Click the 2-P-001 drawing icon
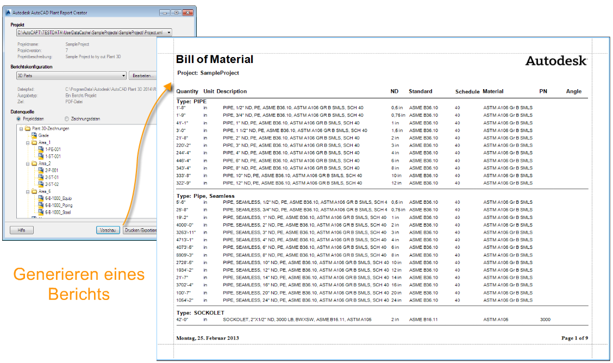Image resolution: width=613 pixels, height=363 pixels. [x=41, y=171]
